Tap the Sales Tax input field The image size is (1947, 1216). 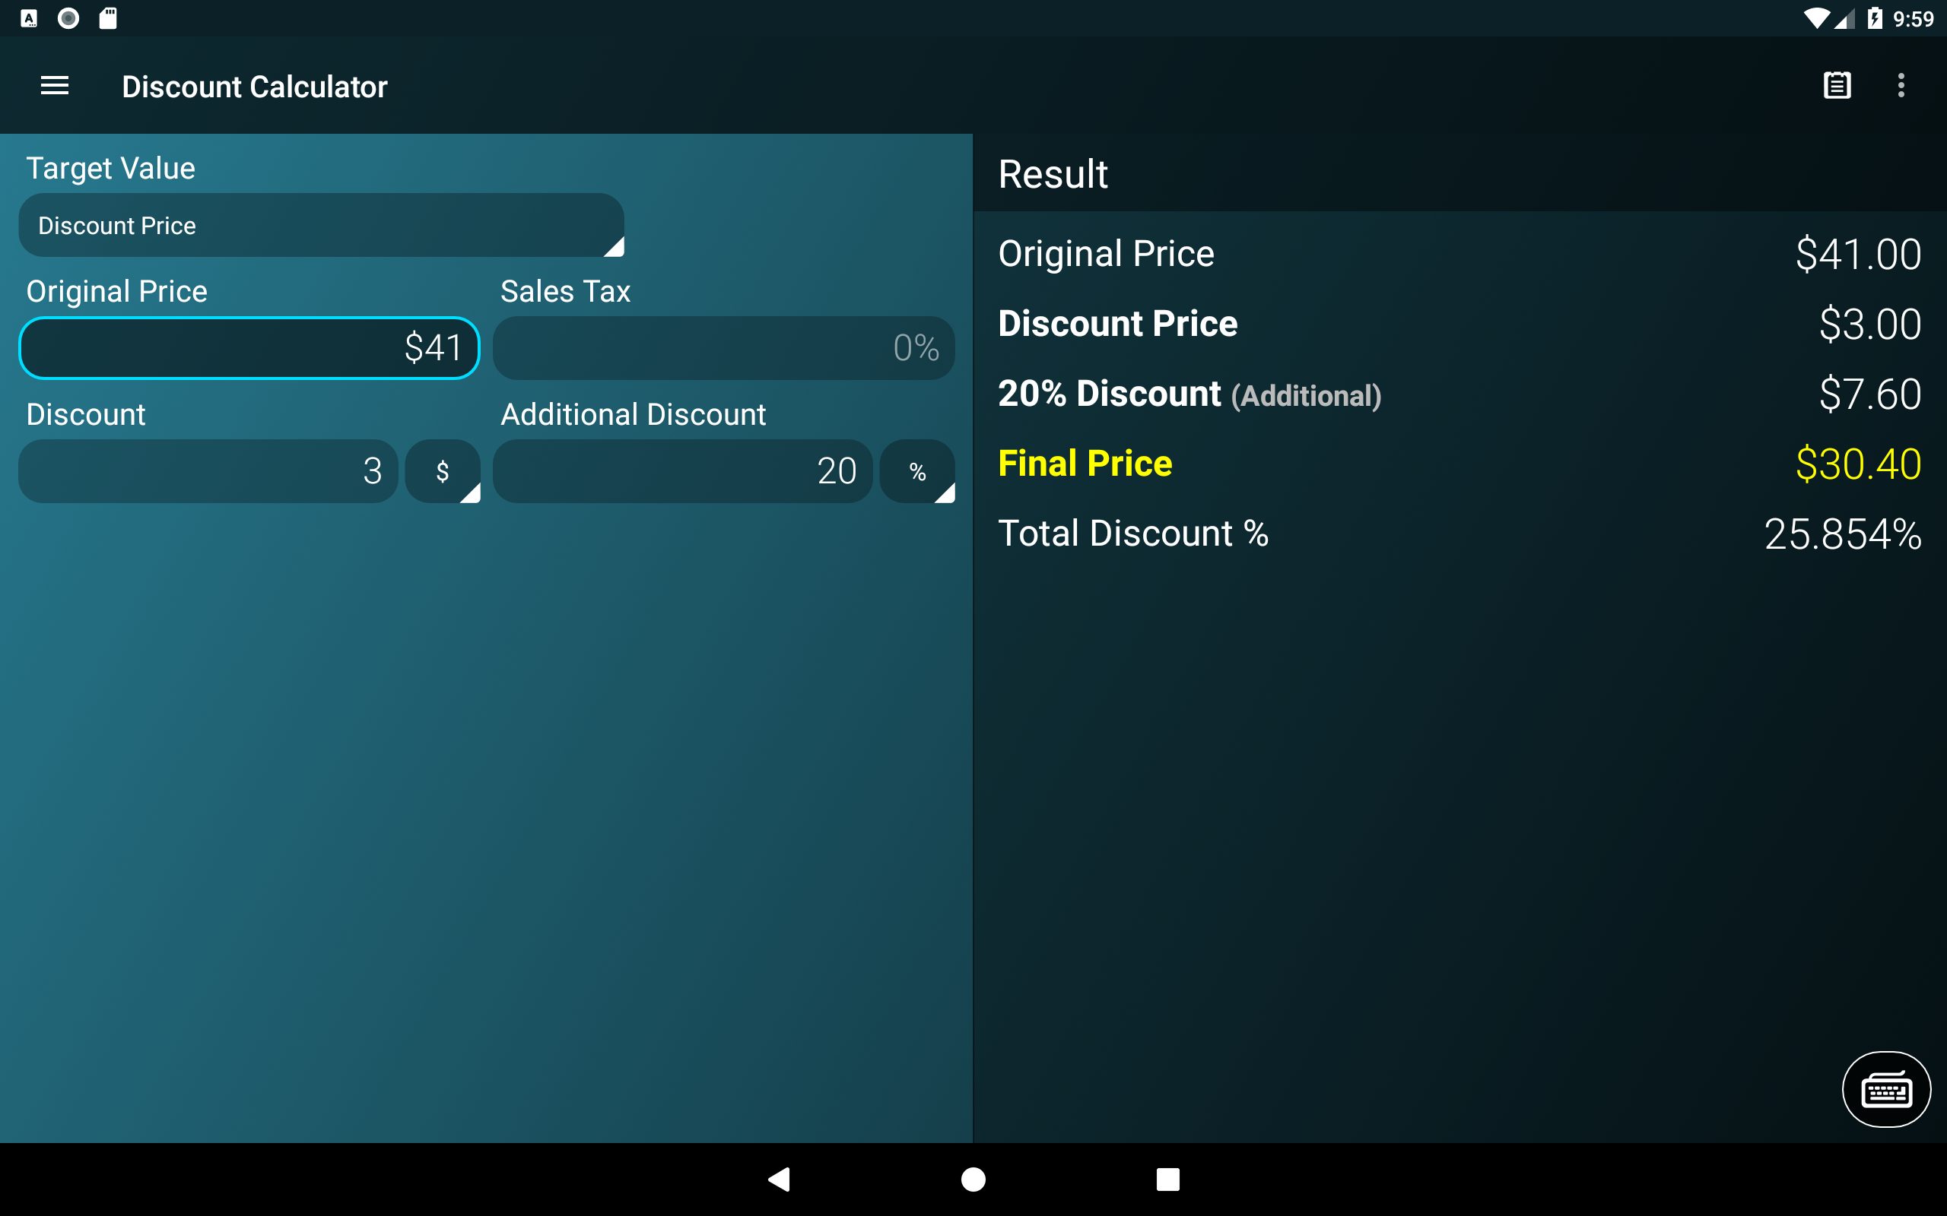pyautogui.click(x=723, y=348)
